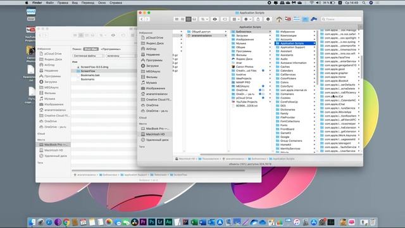Open Quick Look with the eye icon

[215, 19]
